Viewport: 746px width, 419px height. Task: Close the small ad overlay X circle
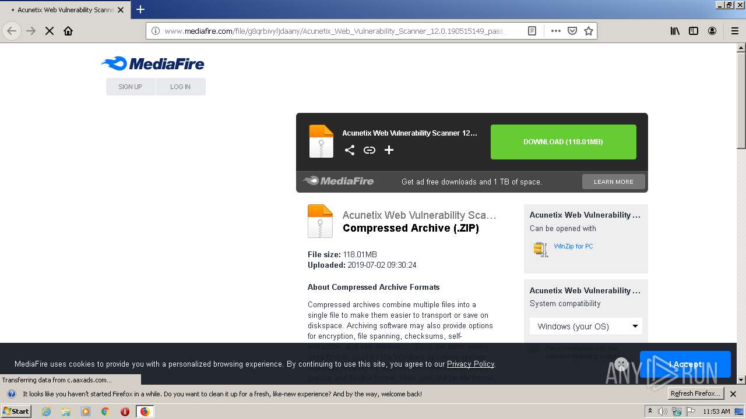coord(621,364)
